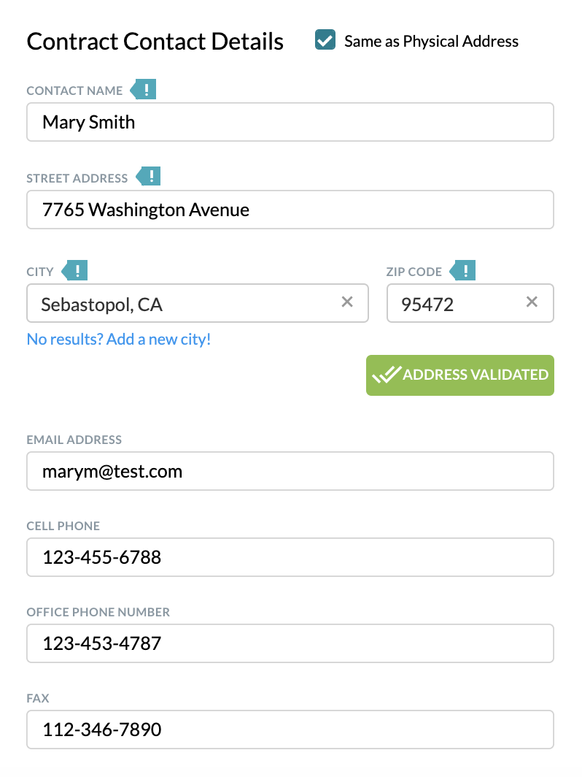
Task: Click the alert icon beside Street Address
Action: 149,177
